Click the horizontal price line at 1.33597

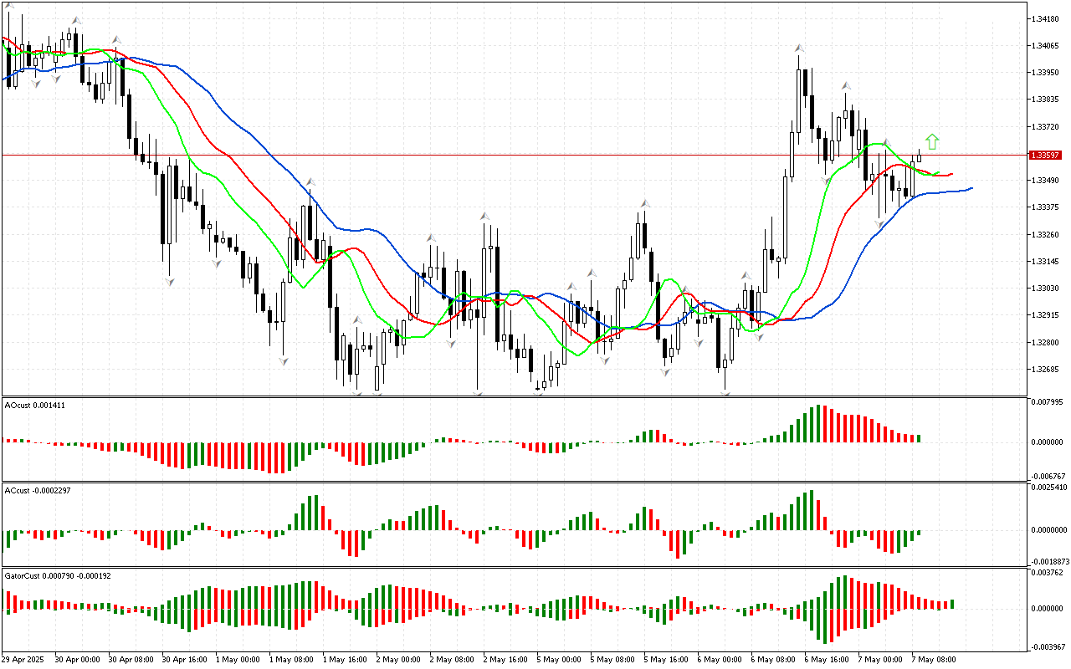click(x=502, y=155)
